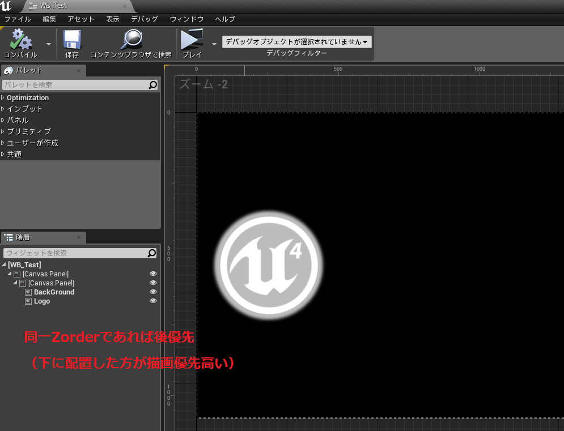Click the ズーム -2 zoom label

(203, 84)
